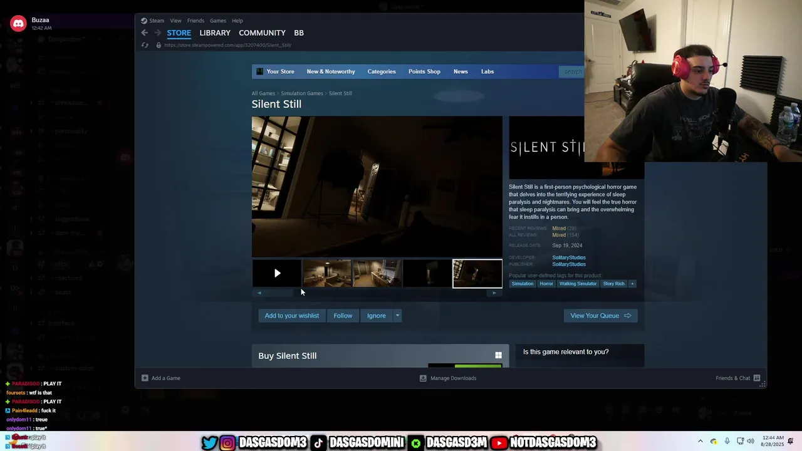The image size is (802, 451).
Task: Open the Friends menu
Action: (x=195, y=21)
